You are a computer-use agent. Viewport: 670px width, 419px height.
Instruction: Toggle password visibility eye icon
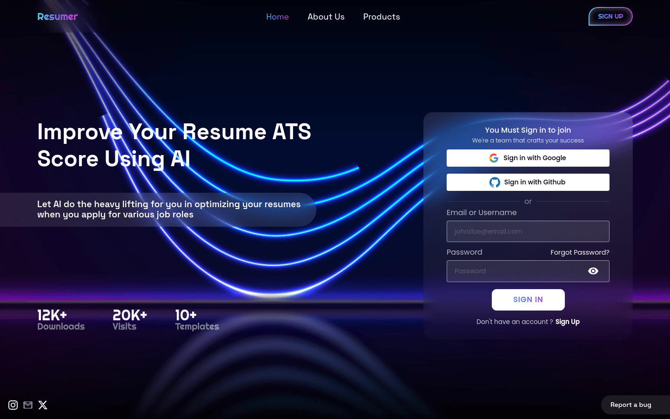(x=593, y=271)
